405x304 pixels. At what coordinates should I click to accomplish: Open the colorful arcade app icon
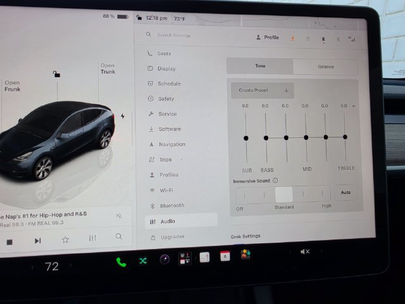point(246,255)
